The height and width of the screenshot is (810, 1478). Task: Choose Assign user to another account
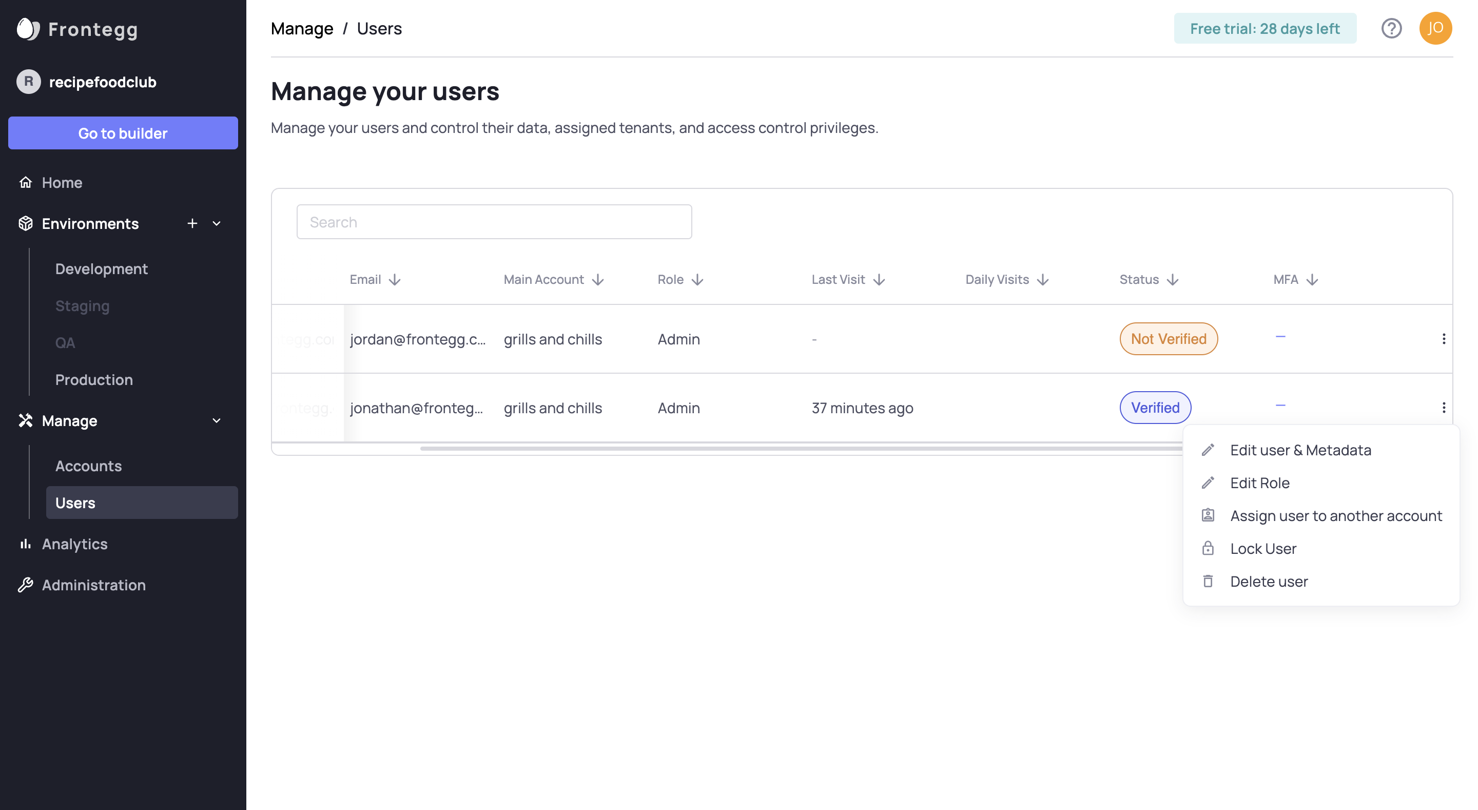coord(1335,515)
